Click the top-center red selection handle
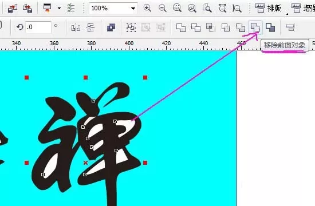 click(x=85, y=77)
